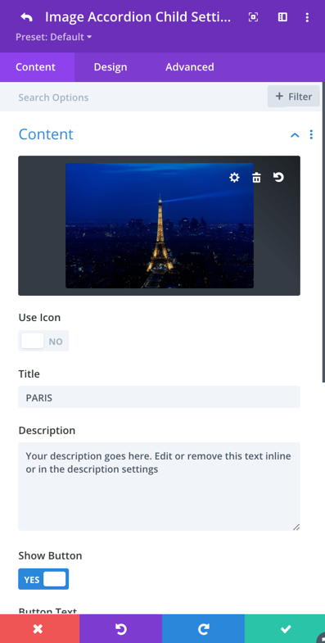This screenshot has height=643, width=325.
Task: Open header three-dot options menu
Action: 307,17
